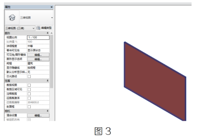Viewport: 202px width, 139px height.
Task: Toggle the 日光路径 checkbox
Action: pyautogui.click(x=29, y=76)
